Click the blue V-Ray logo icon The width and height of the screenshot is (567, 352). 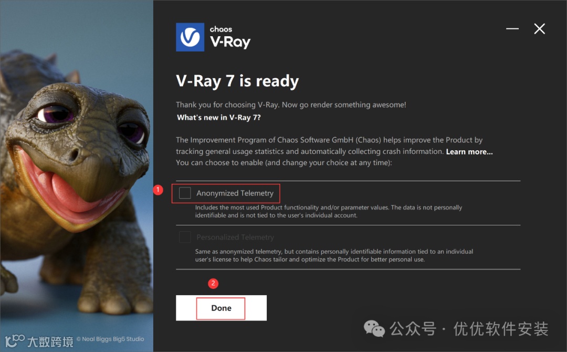(190, 37)
